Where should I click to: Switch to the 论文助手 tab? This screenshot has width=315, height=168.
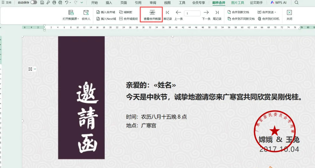coord(256,3)
